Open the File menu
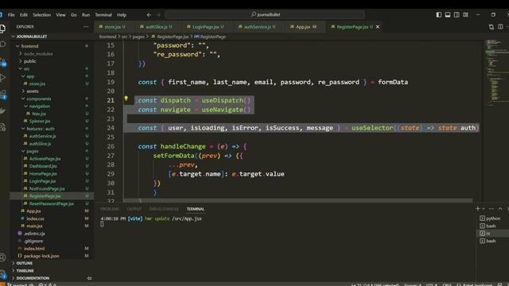 click(11, 15)
